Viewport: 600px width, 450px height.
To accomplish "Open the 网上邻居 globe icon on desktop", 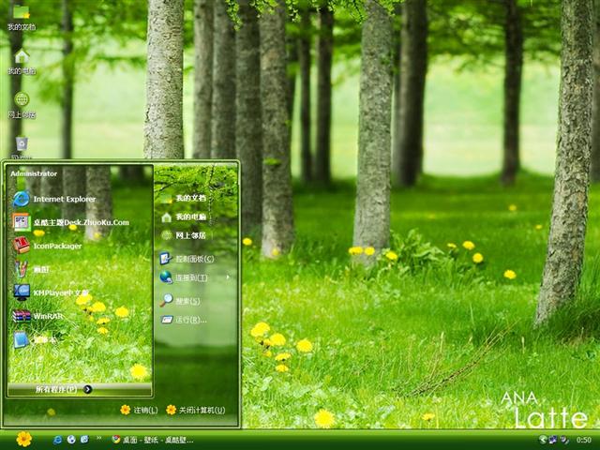I will click(21, 100).
